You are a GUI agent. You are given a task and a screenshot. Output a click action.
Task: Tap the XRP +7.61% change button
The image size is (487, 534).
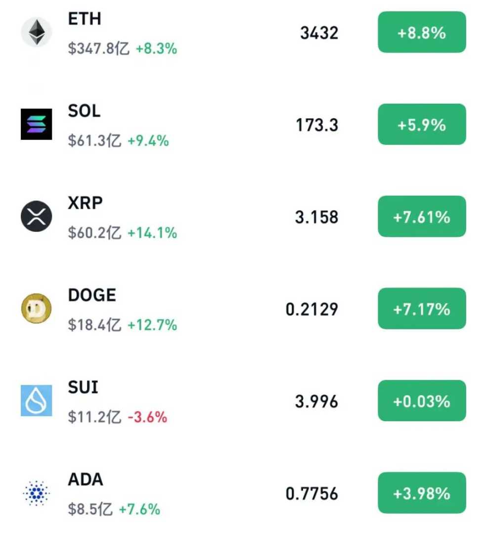[422, 217]
